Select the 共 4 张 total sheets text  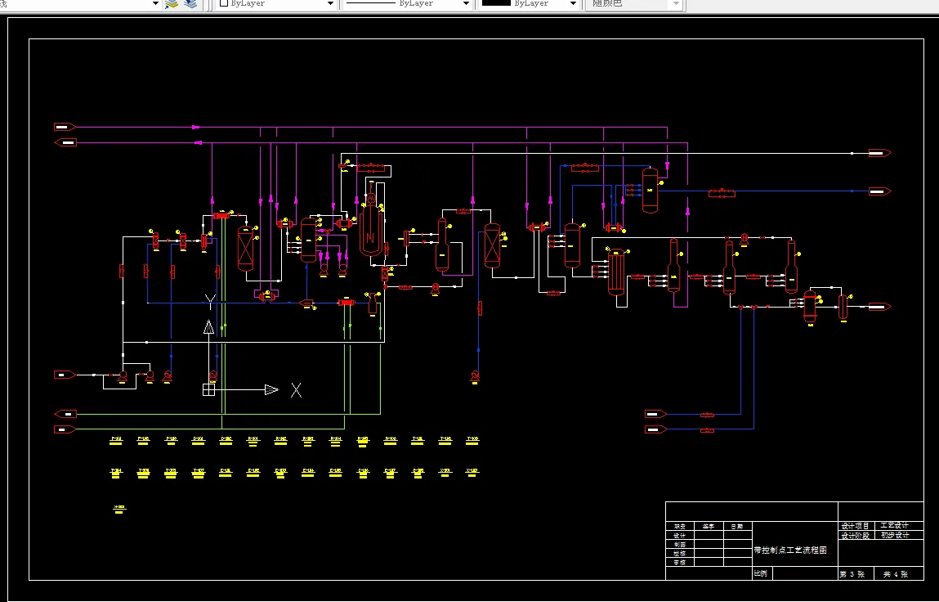(x=896, y=574)
